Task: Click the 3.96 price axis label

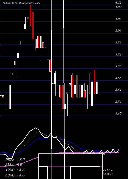Action: point(118,30)
